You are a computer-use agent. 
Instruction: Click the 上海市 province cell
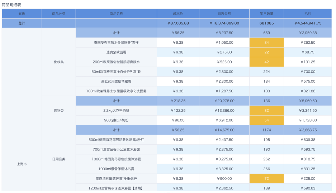[x=22, y=164]
